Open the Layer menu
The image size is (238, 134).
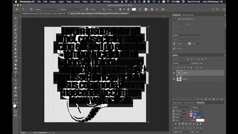tap(61, 1)
